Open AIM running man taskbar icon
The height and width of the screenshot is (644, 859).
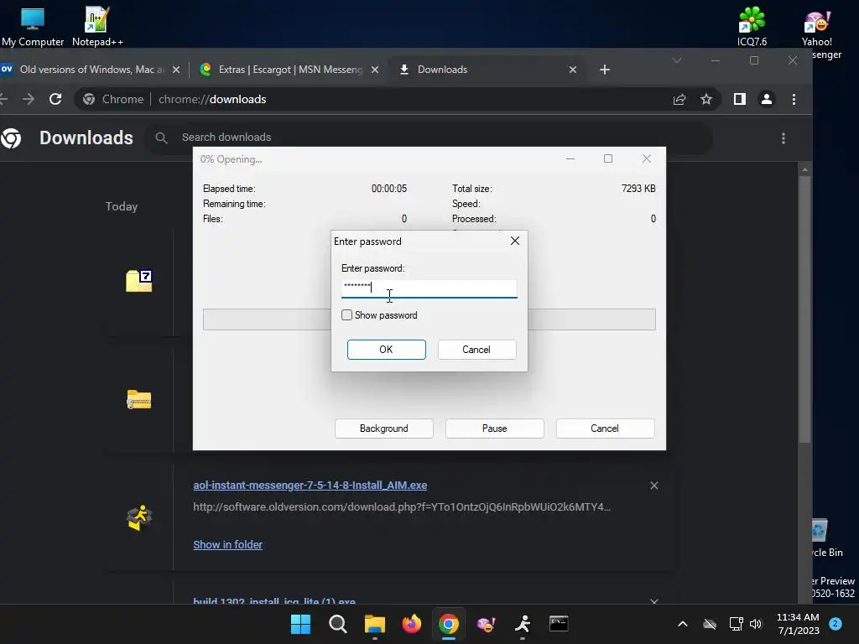[x=523, y=624]
